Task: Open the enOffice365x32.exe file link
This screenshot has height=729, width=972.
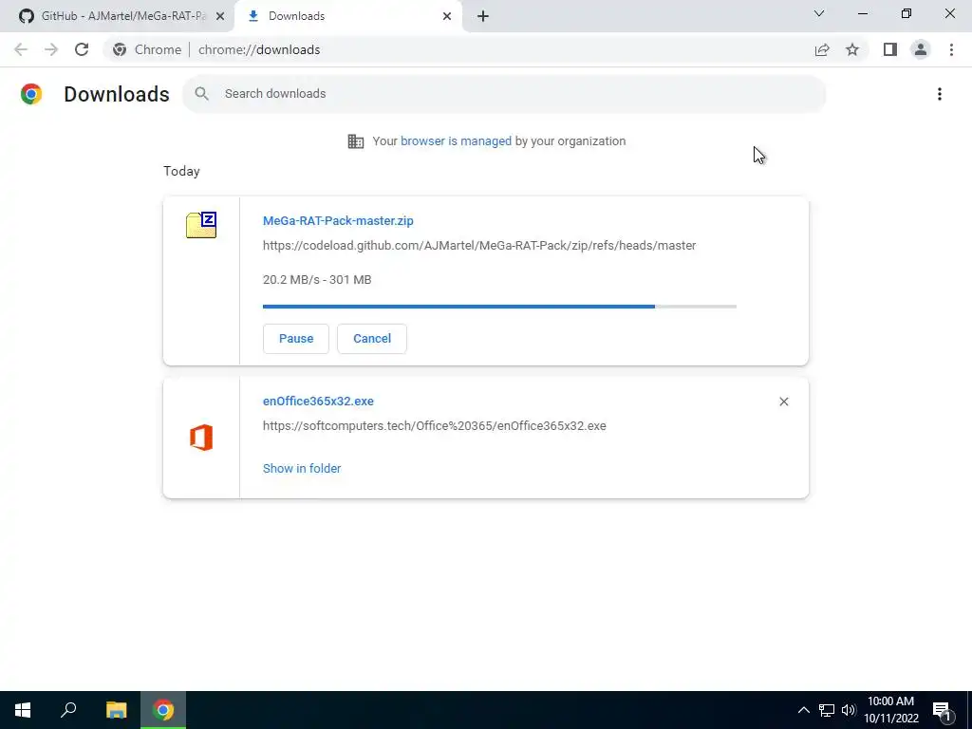Action: [318, 402]
